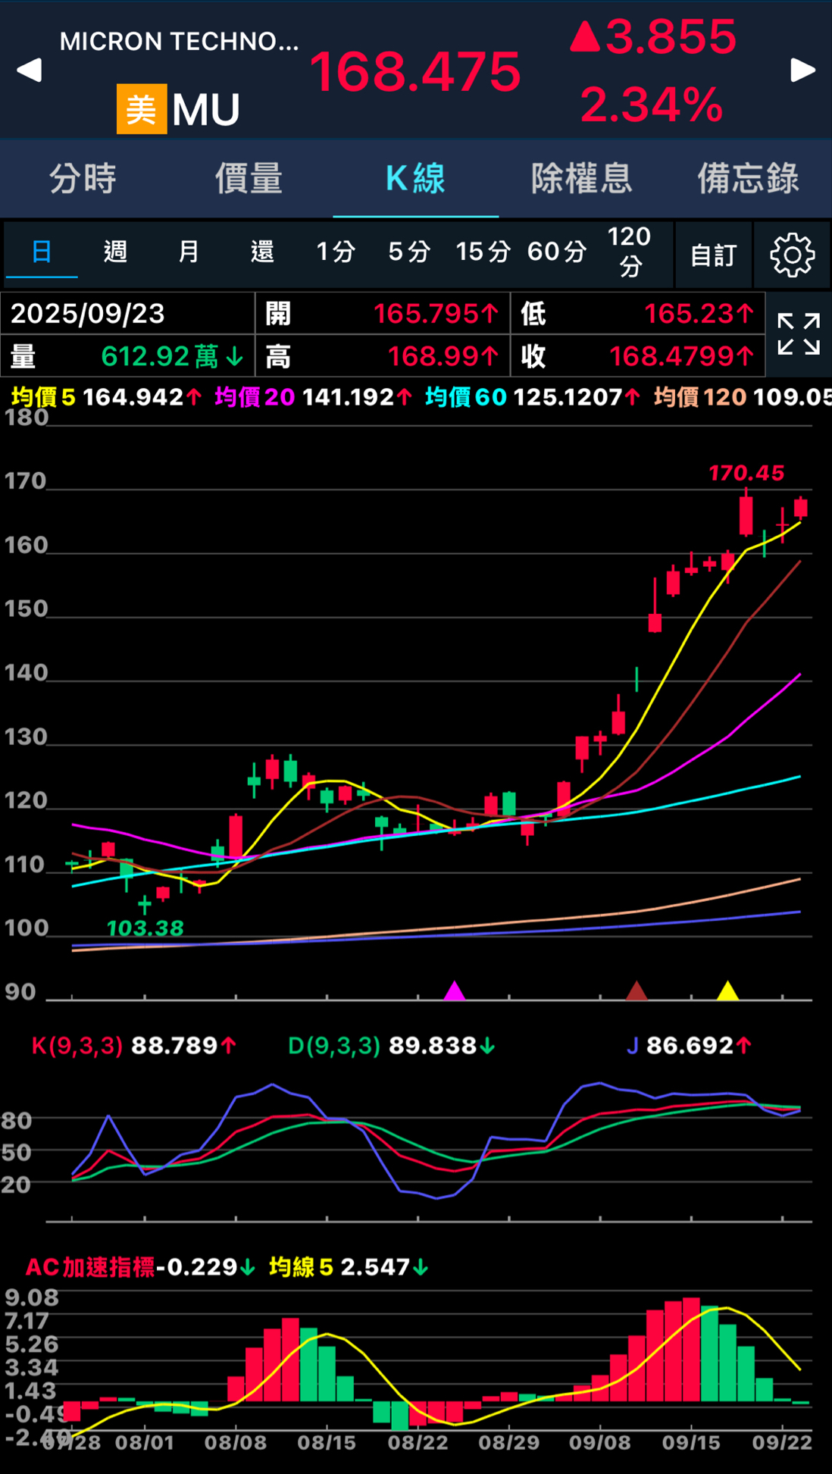
Task: Go to next stock with right arrow
Action: (x=802, y=70)
